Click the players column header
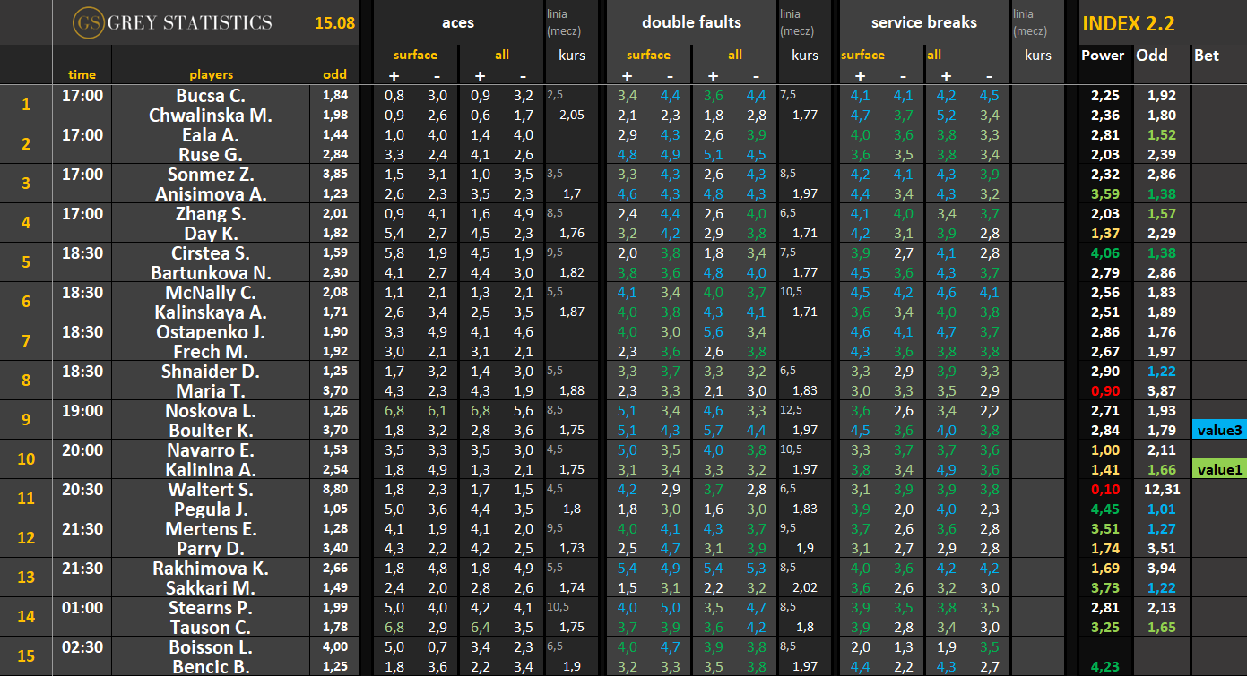1247x676 pixels. 211,75
